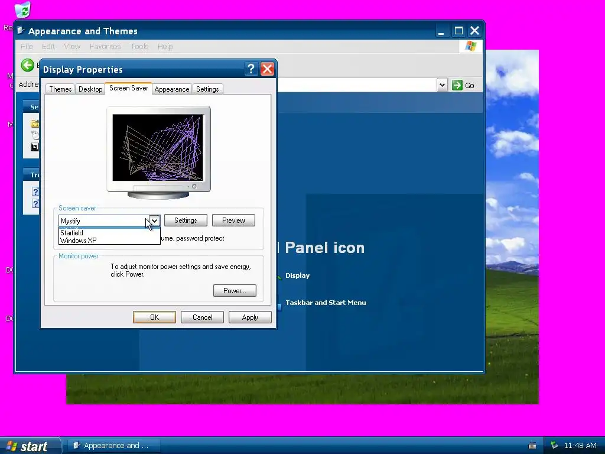This screenshot has width=605, height=454.
Task: Select Appearance and Themes taskbar button
Action: (113, 446)
